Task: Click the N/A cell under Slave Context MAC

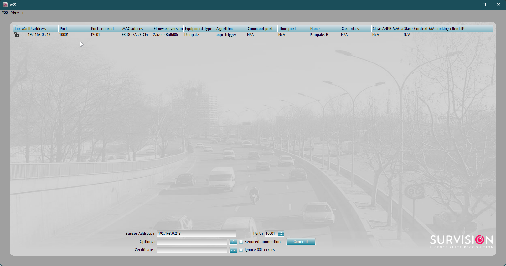Action: click(407, 35)
